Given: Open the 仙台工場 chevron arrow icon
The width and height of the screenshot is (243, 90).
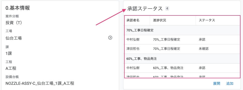Looking at the screenshot, I should click(110, 38).
